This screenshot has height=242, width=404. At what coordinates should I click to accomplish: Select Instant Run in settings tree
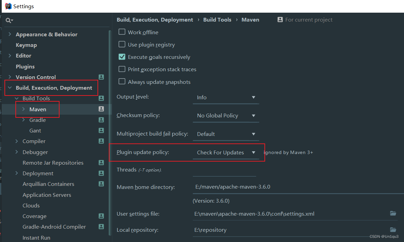pyautogui.click(x=36, y=238)
